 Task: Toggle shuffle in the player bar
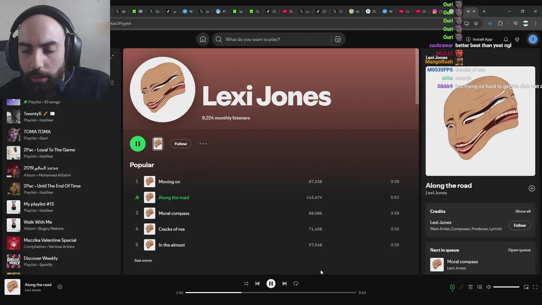pos(246,283)
